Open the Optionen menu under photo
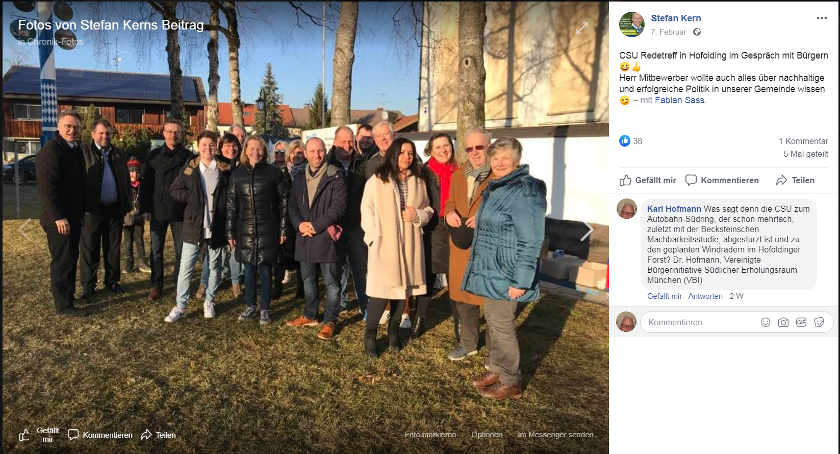The height and width of the screenshot is (454, 840). point(487,435)
